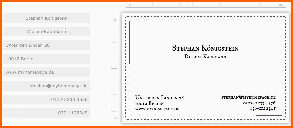Click the 0 mark on the horizontal ruler
This screenshot has width=293, height=128.
tap(130, 5)
